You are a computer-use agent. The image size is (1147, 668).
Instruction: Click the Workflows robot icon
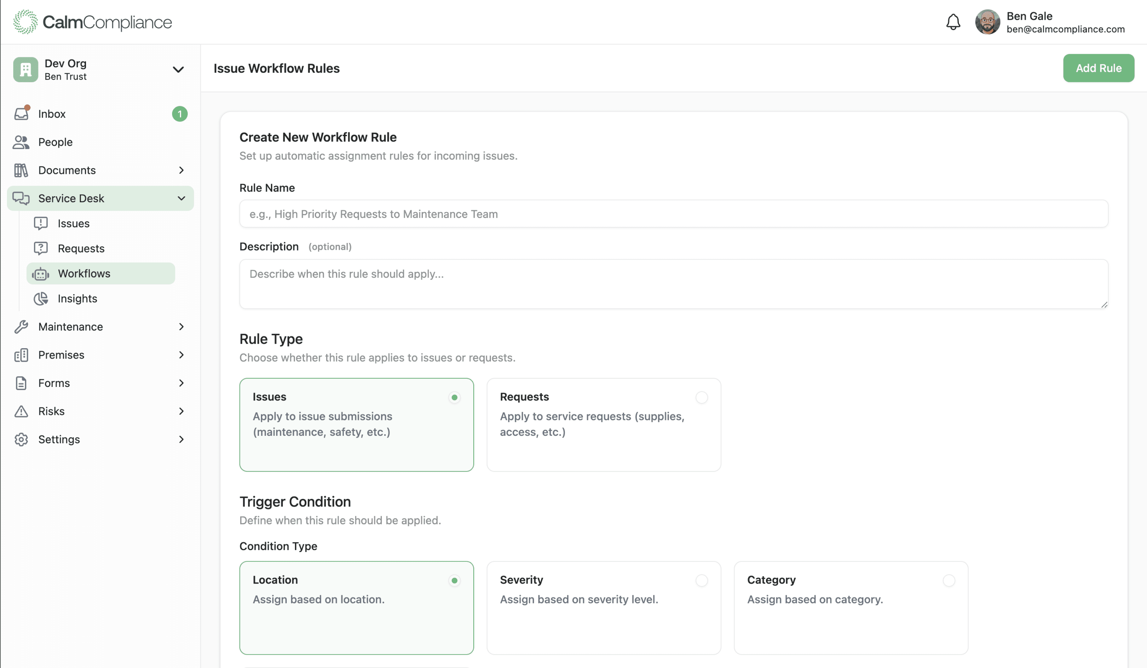41,274
